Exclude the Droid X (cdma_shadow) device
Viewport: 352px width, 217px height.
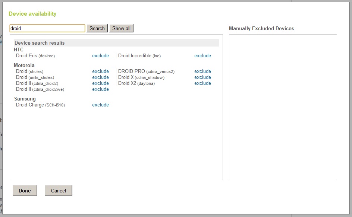tap(202, 77)
